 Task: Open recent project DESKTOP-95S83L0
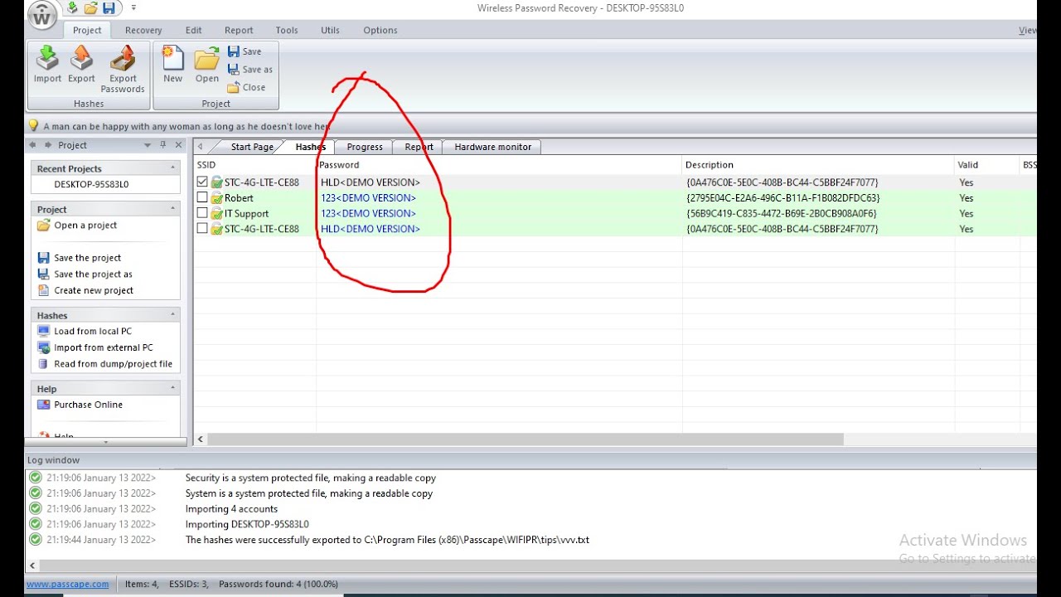pyautogui.click(x=91, y=184)
